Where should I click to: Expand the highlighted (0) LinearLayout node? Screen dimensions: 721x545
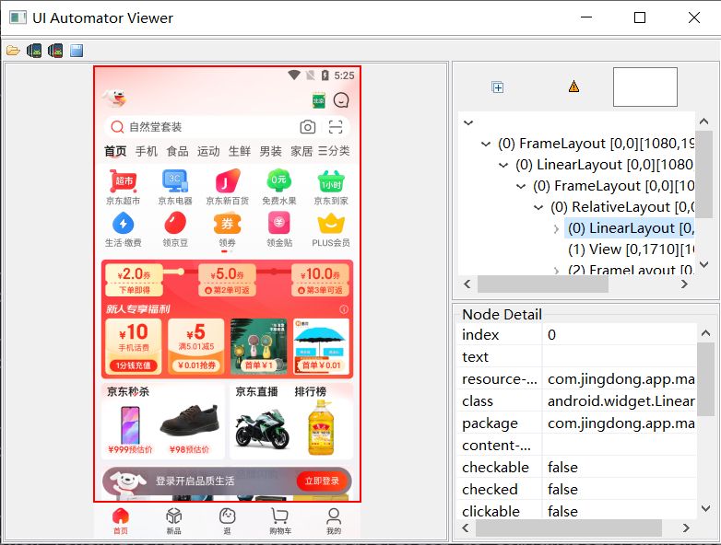tap(556, 228)
